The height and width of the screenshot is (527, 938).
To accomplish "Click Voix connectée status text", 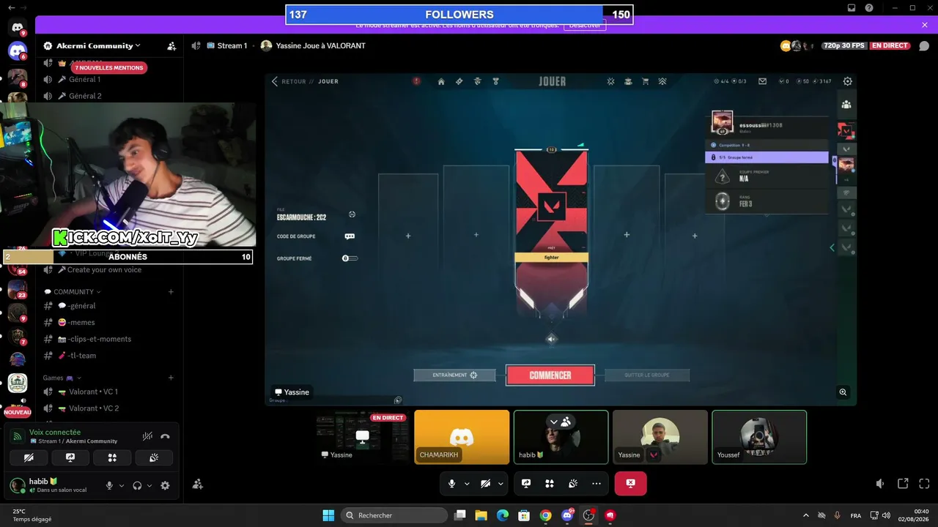I will 55,433.
